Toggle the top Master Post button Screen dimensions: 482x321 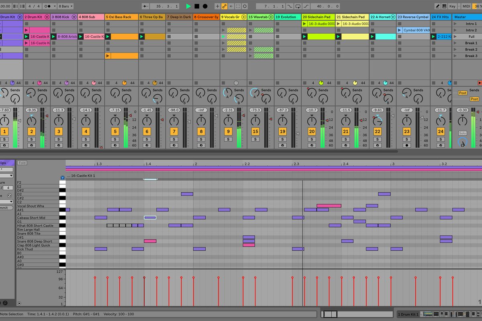463,93
